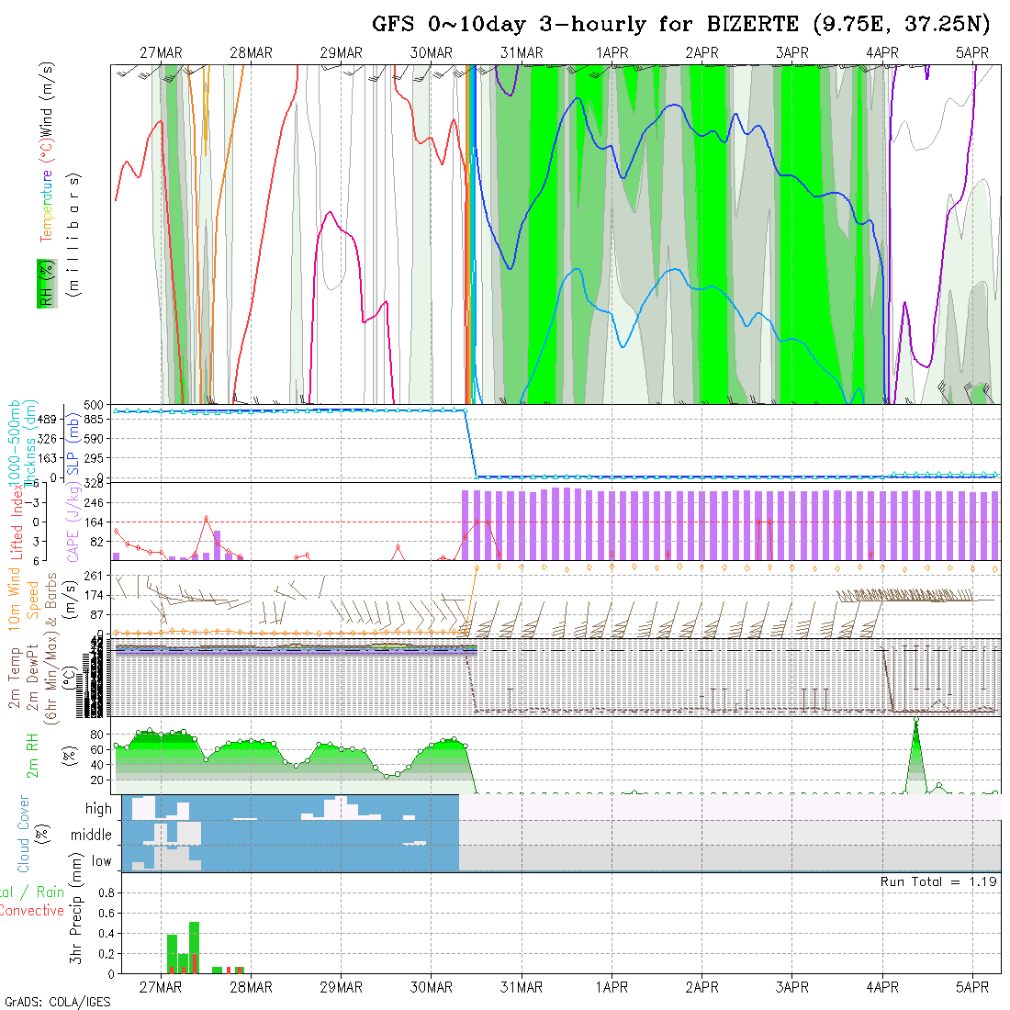
Task: Click the 2m RH axis label
Action: pyautogui.click(x=33, y=755)
